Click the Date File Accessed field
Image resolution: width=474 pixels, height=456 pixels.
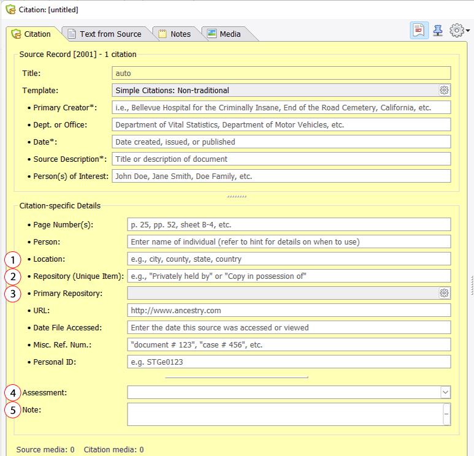289,327
